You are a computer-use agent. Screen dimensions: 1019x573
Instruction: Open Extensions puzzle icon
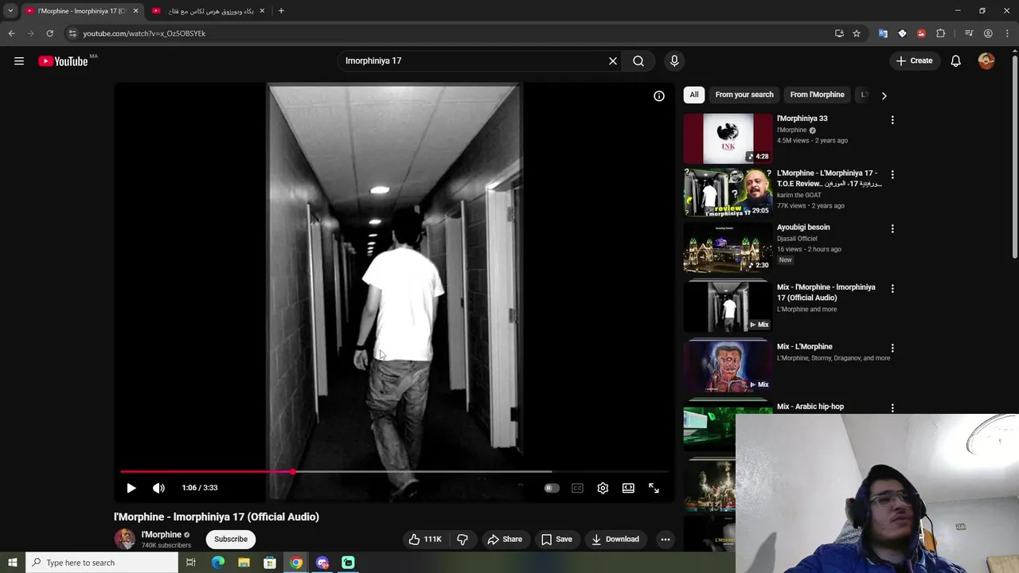point(940,33)
